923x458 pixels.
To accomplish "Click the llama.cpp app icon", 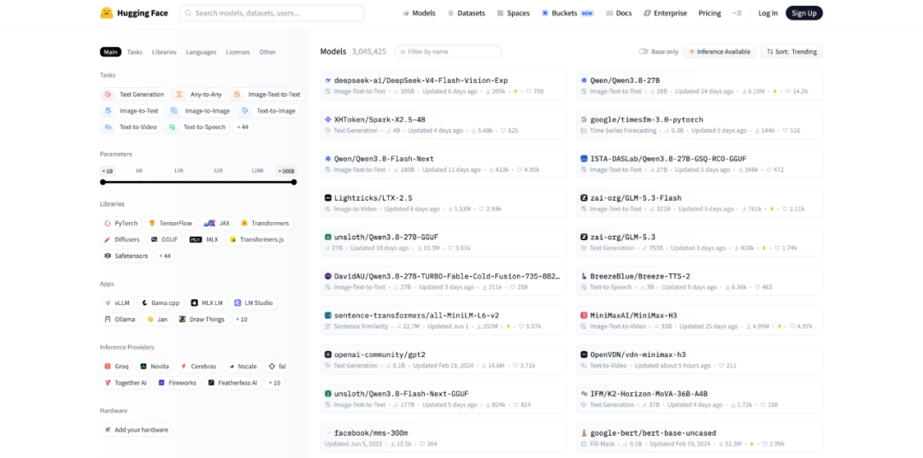I will tap(144, 302).
